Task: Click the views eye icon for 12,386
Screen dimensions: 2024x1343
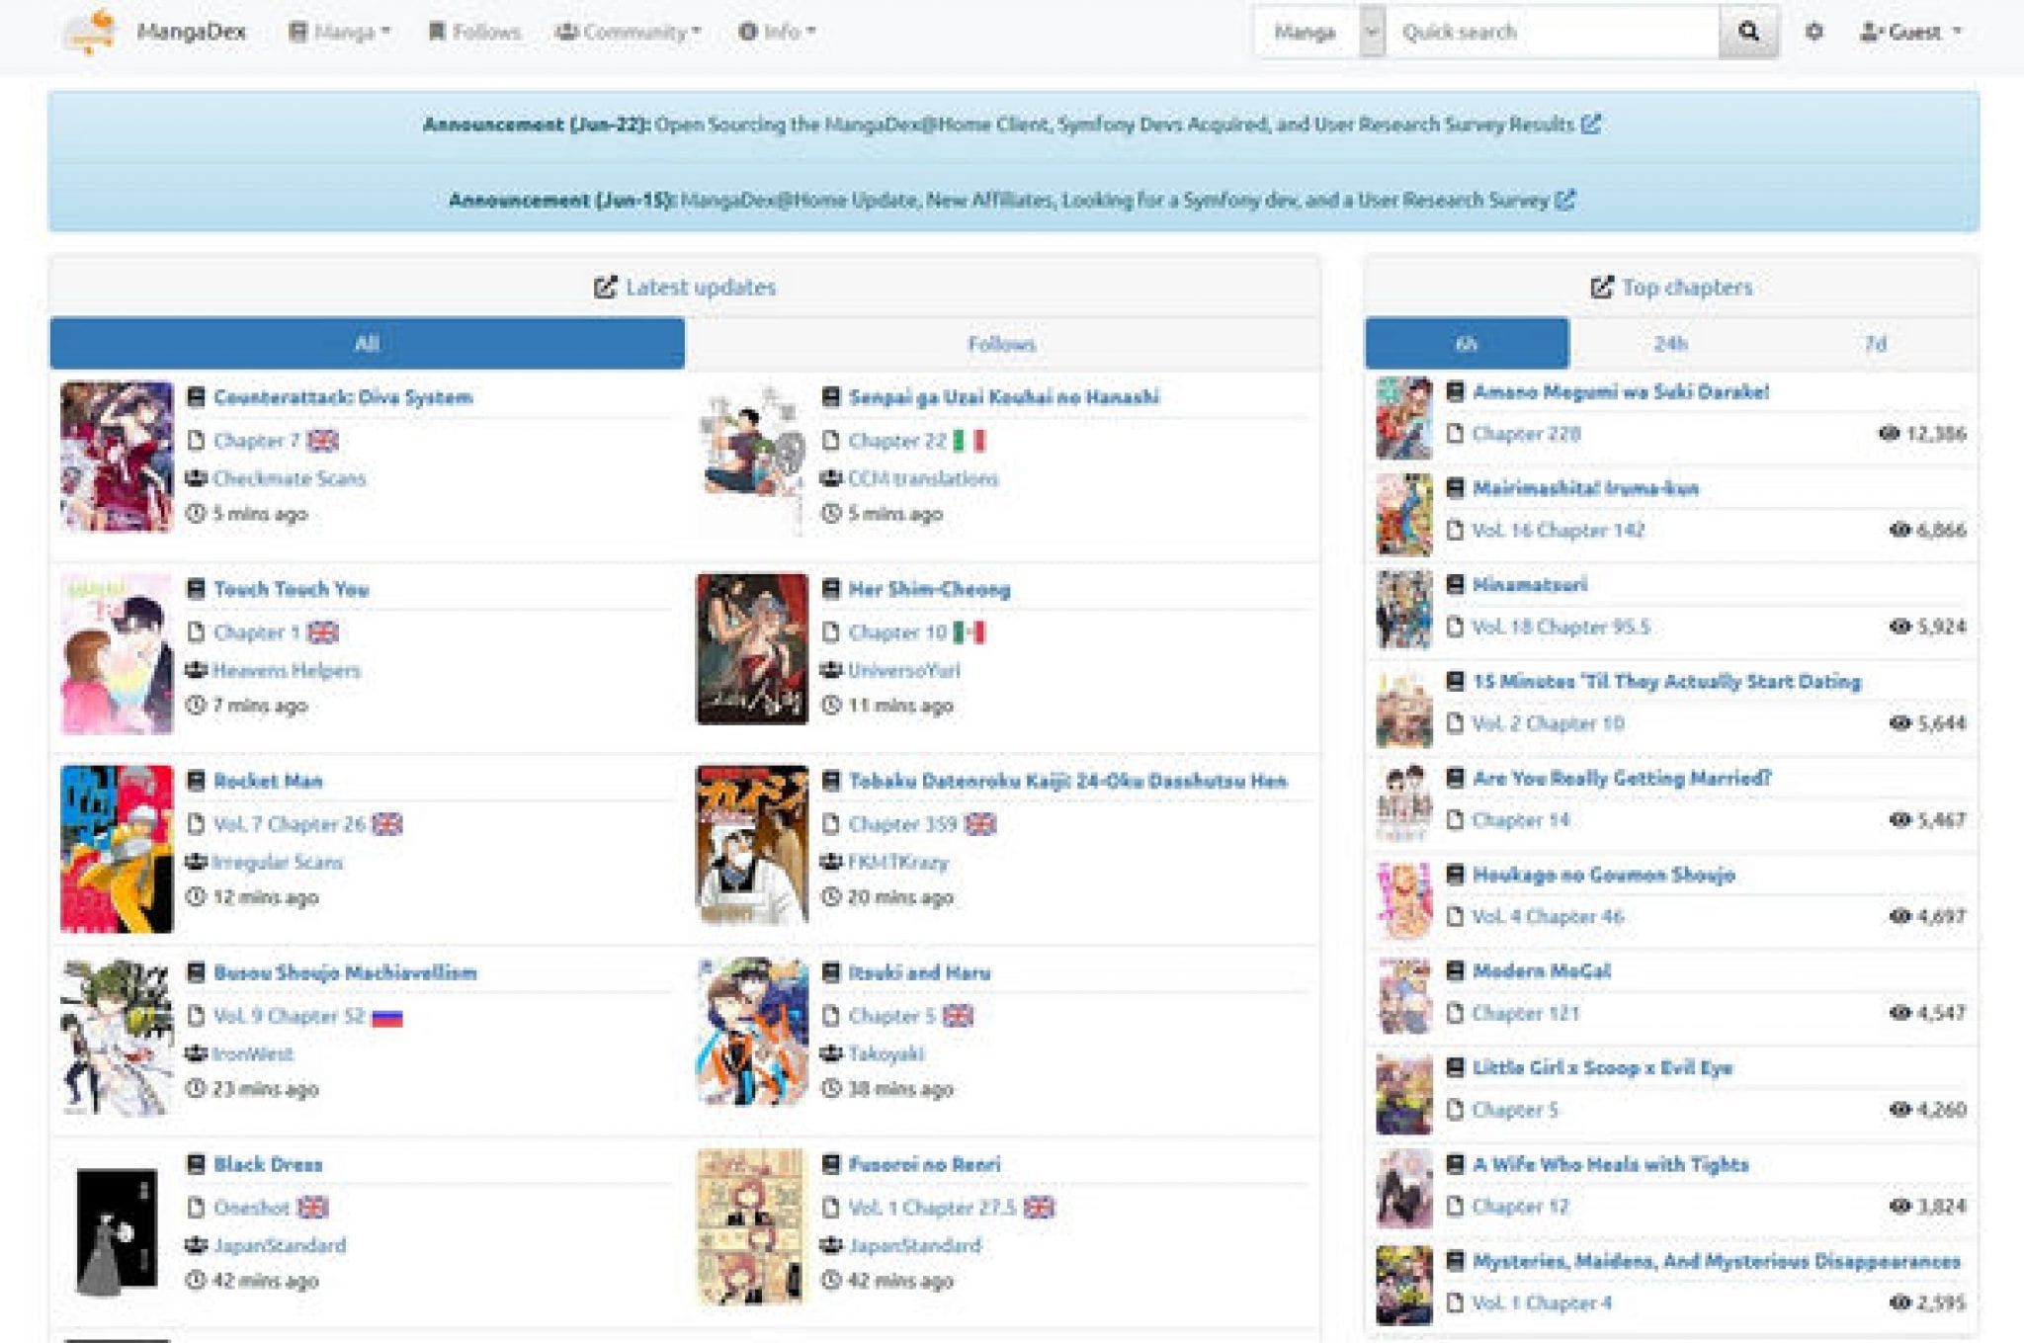Action: click(x=1889, y=434)
